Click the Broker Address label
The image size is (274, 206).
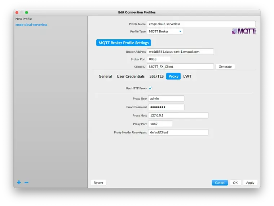(136, 52)
